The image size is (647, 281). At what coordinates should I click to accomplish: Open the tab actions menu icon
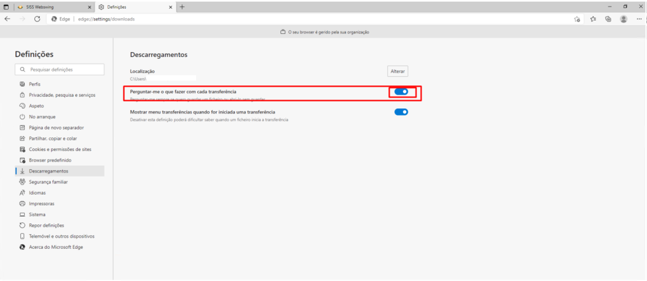coord(6,7)
